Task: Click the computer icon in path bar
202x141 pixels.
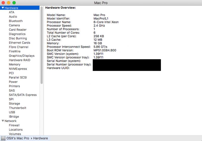Action: 3,138
